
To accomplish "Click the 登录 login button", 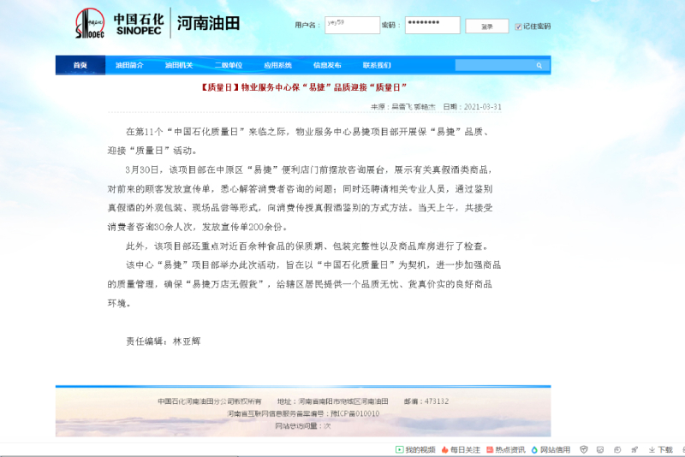I will pyautogui.click(x=487, y=27).
